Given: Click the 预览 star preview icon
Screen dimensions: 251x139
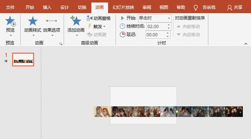Looking at the screenshot, I should tap(10, 21).
